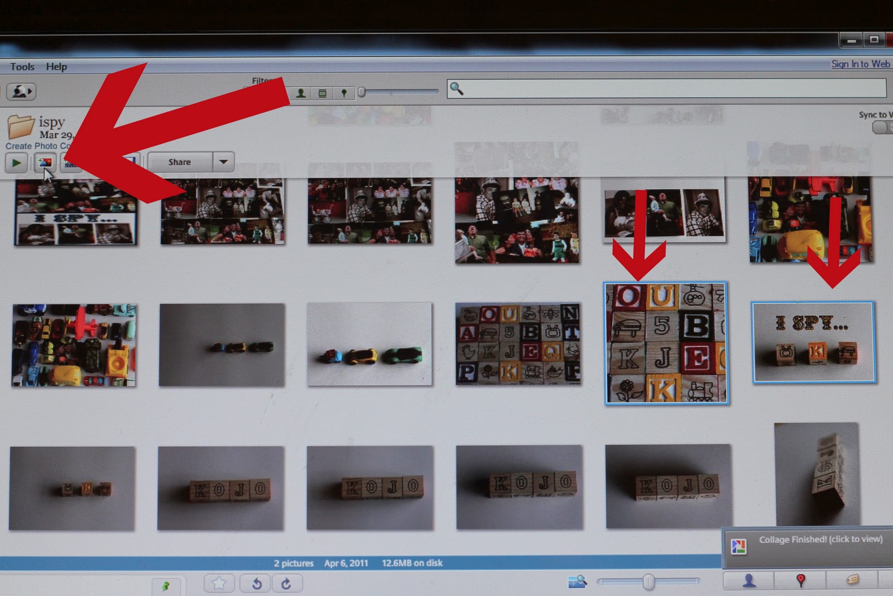This screenshot has width=893, height=596.
Task: Expand the Share dropdown arrow
Action: point(223,162)
